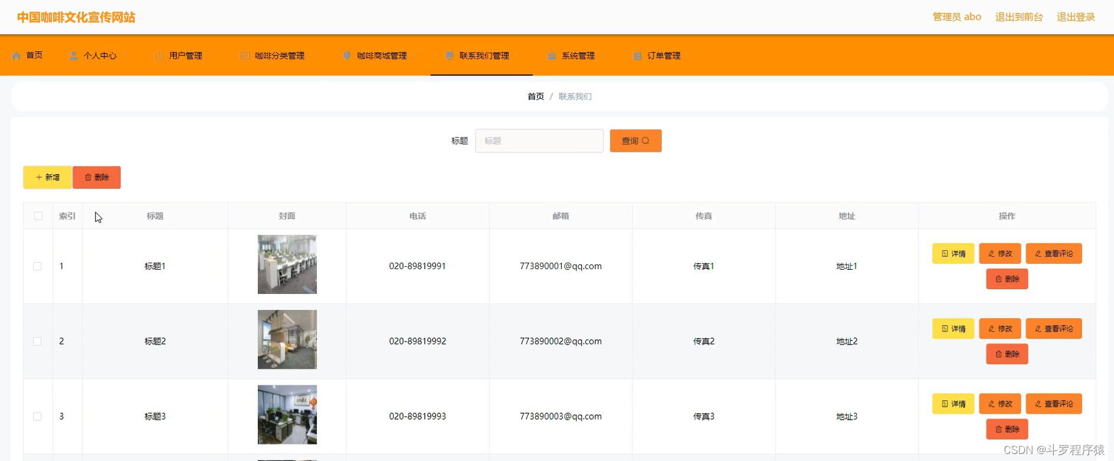Screen dimensions: 1114x461
Task: Click the person icon beside 个人中心
Action: coord(73,55)
